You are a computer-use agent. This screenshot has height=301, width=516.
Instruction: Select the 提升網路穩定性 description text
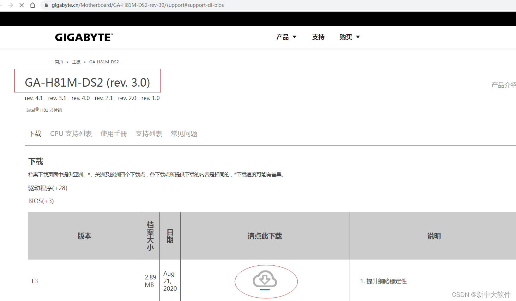386,281
